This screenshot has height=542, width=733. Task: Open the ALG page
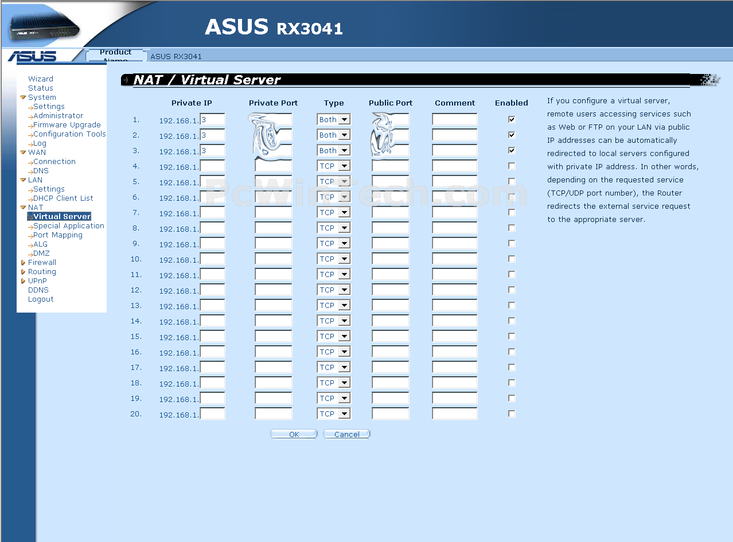(x=40, y=244)
